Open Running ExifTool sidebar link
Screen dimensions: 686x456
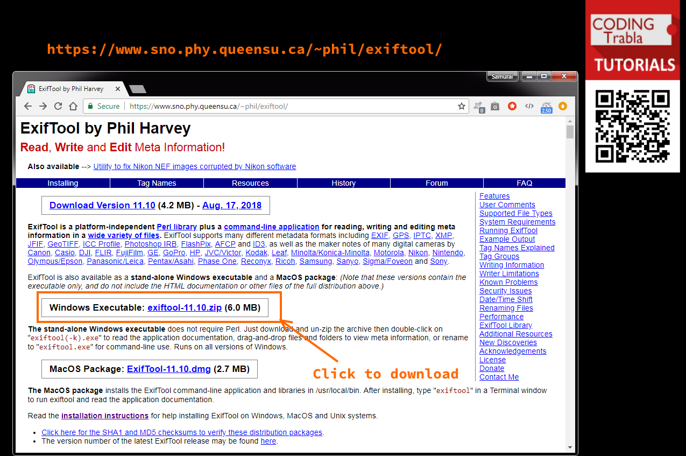[508, 230]
